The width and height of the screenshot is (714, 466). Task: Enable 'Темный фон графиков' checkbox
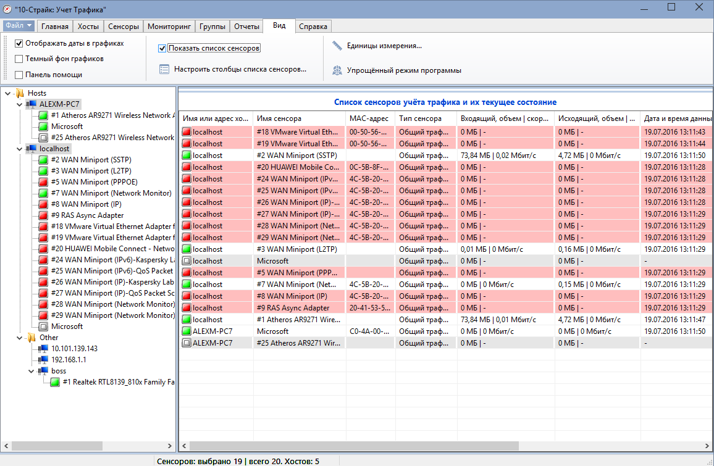coord(19,59)
